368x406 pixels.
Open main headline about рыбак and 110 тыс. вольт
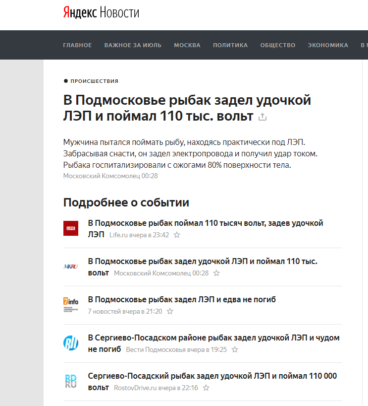[x=187, y=108]
